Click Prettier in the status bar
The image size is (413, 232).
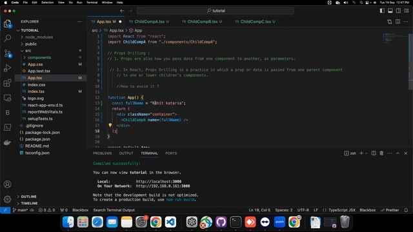tap(390, 210)
